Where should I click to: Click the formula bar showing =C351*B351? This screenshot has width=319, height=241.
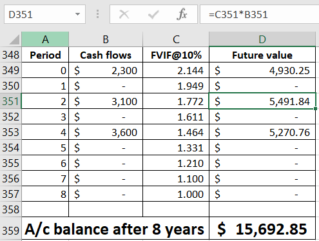260,14
